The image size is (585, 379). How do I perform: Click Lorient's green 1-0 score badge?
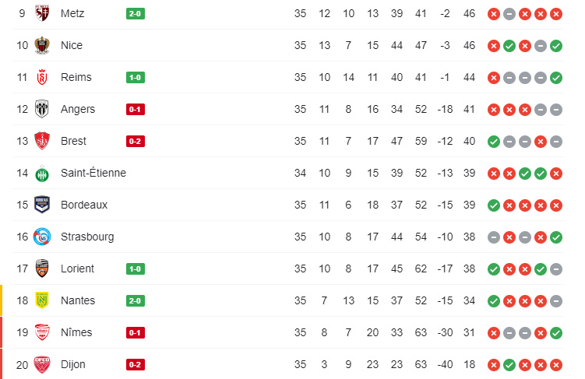[136, 269]
